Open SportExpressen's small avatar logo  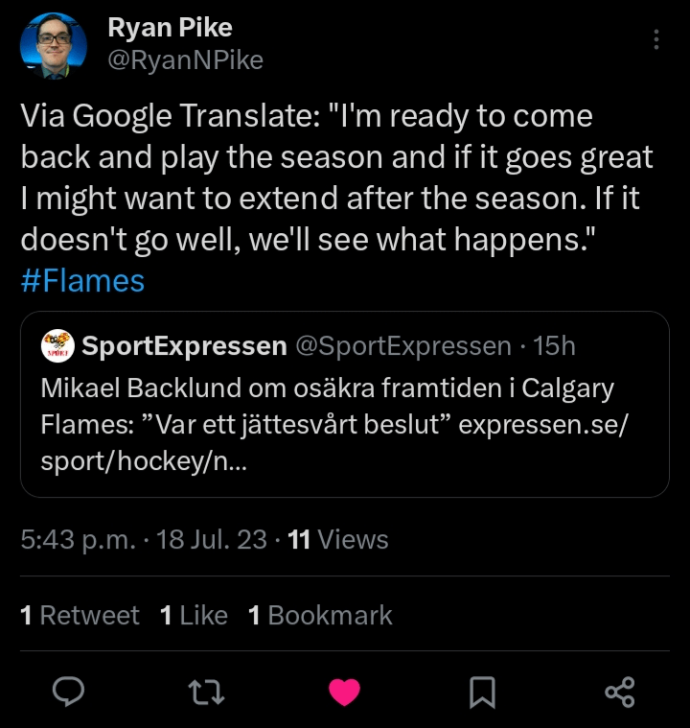tap(57, 346)
